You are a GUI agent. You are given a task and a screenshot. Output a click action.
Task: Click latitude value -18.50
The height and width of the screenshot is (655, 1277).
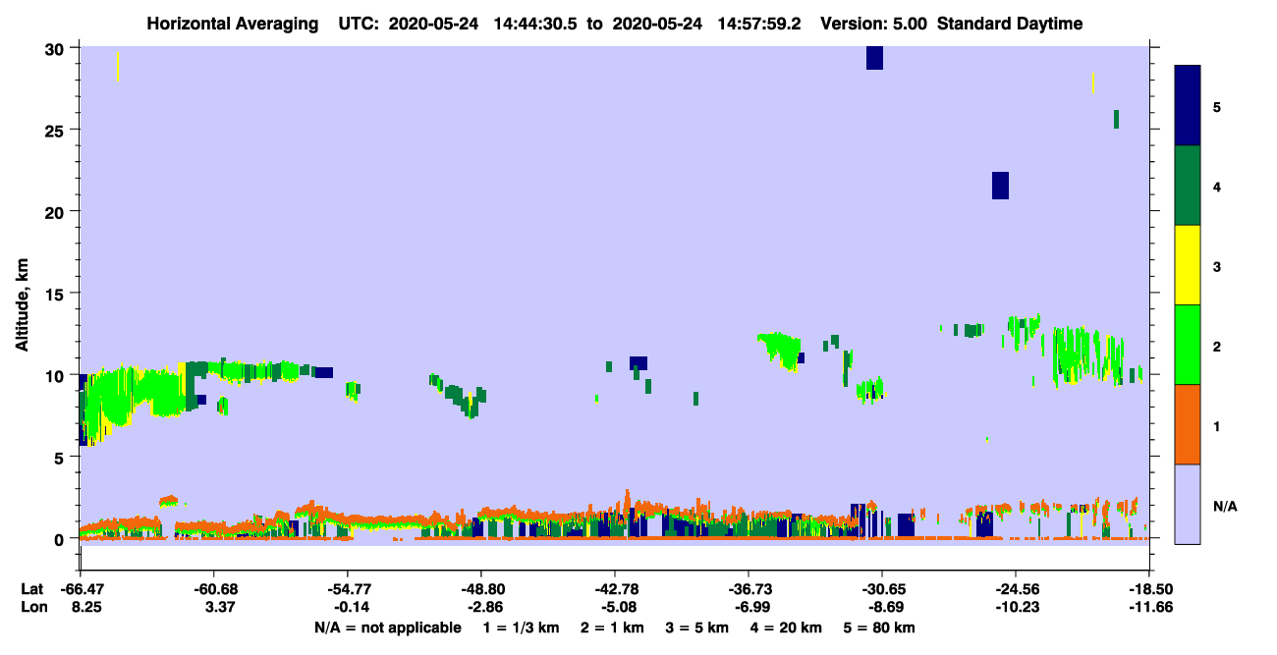1149,589
